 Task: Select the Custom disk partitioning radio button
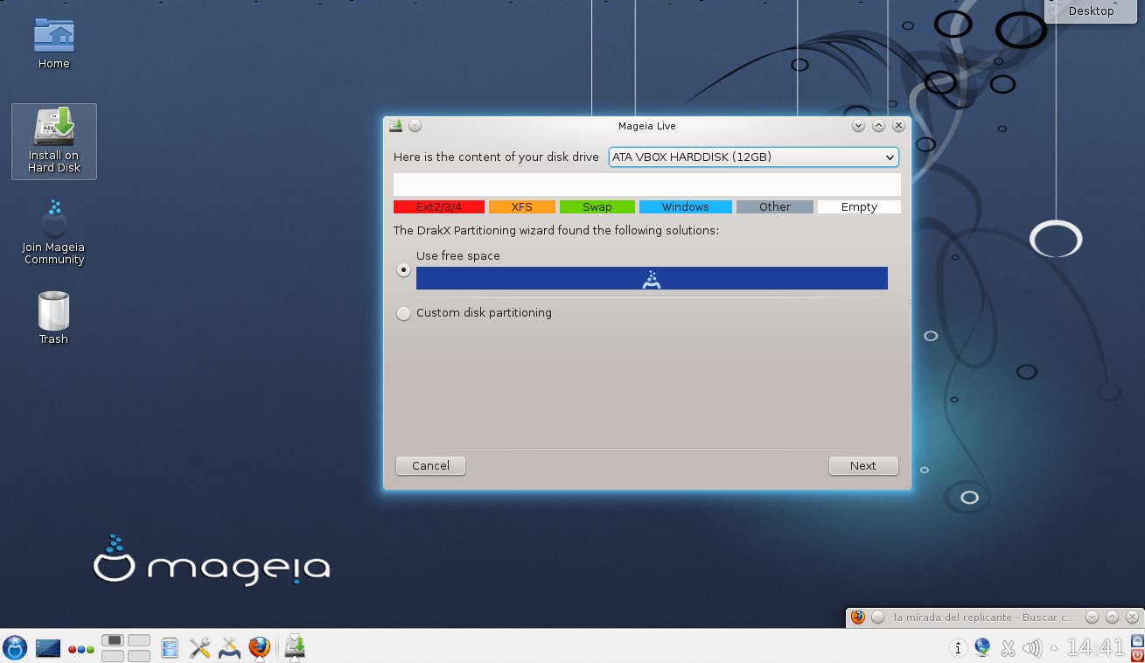403,313
